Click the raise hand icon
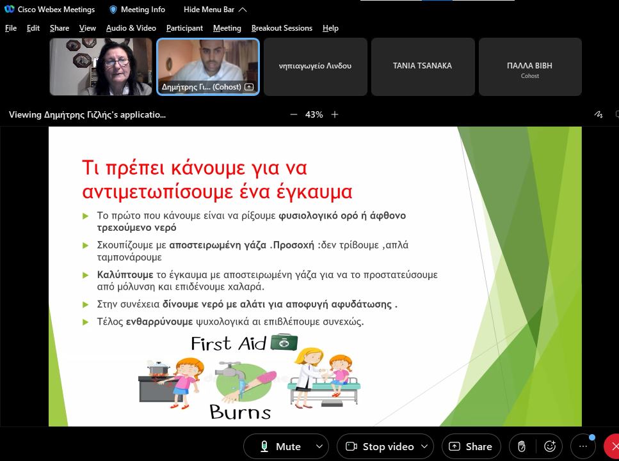The image size is (619, 461). click(x=522, y=446)
